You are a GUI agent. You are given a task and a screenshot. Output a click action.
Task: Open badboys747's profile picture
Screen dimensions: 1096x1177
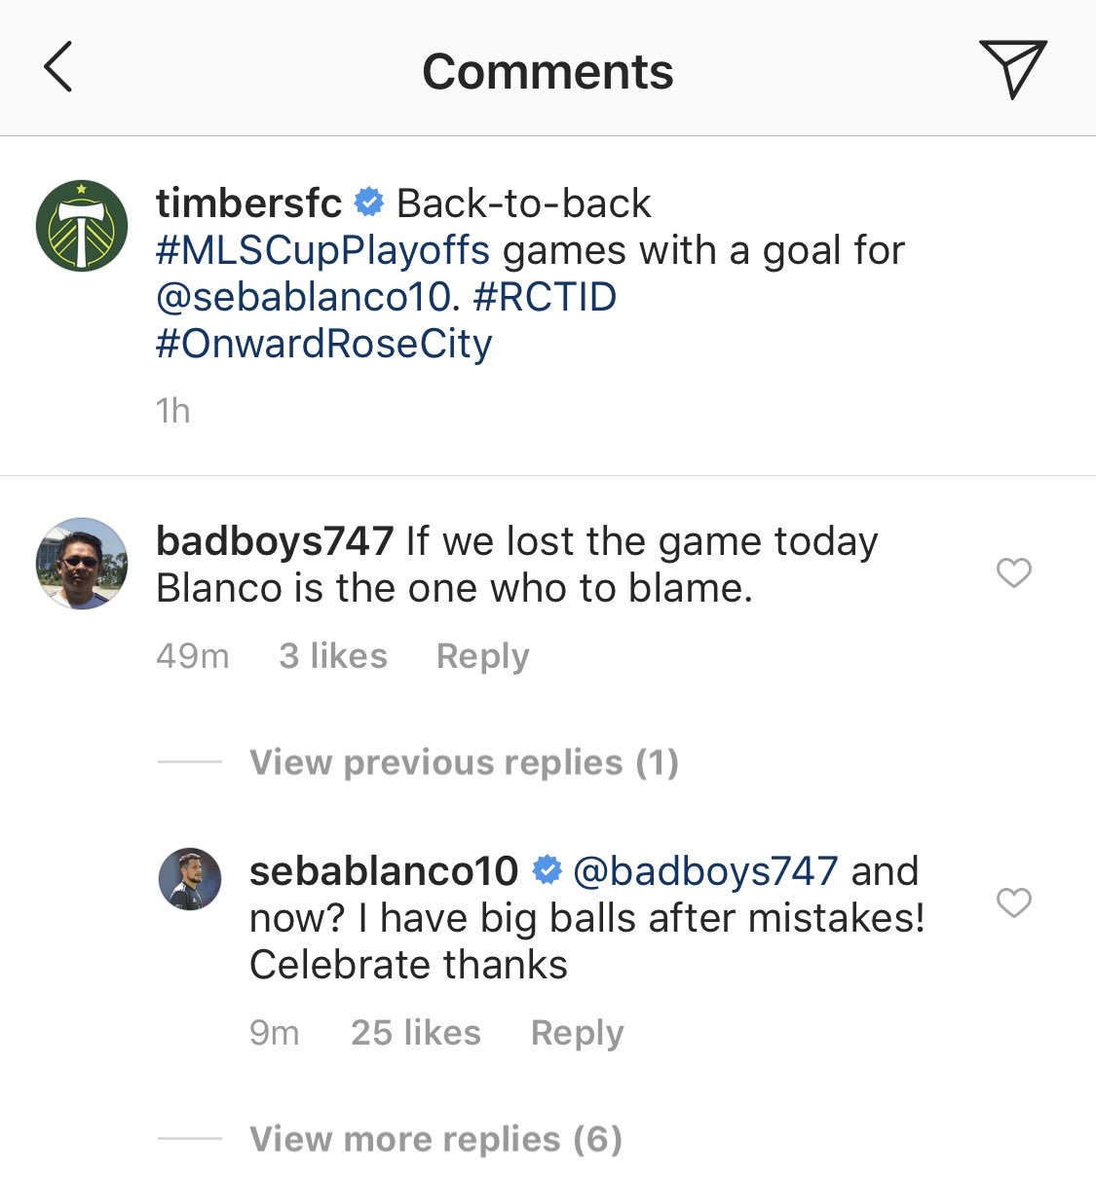pyautogui.click(x=82, y=564)
